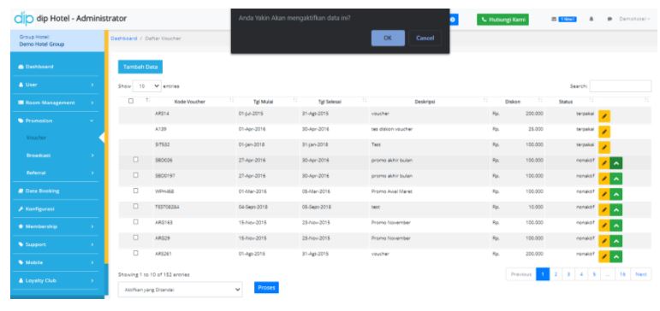This screenshot has height=311, width=660.
Task: Toggle the select-all checkbox in table header
Action: tap(131, 102)
